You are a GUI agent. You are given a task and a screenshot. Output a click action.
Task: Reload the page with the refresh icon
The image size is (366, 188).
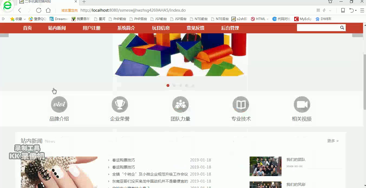pyautogui.click(x=39, y=10)
